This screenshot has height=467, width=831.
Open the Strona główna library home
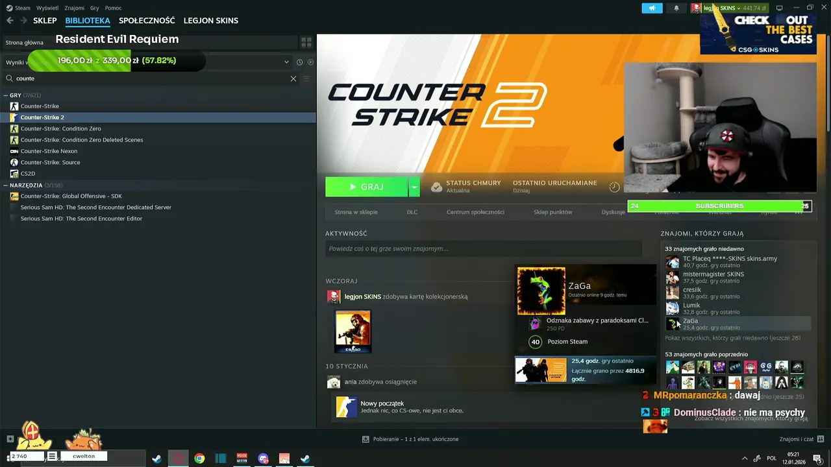[x=25, y=43]
